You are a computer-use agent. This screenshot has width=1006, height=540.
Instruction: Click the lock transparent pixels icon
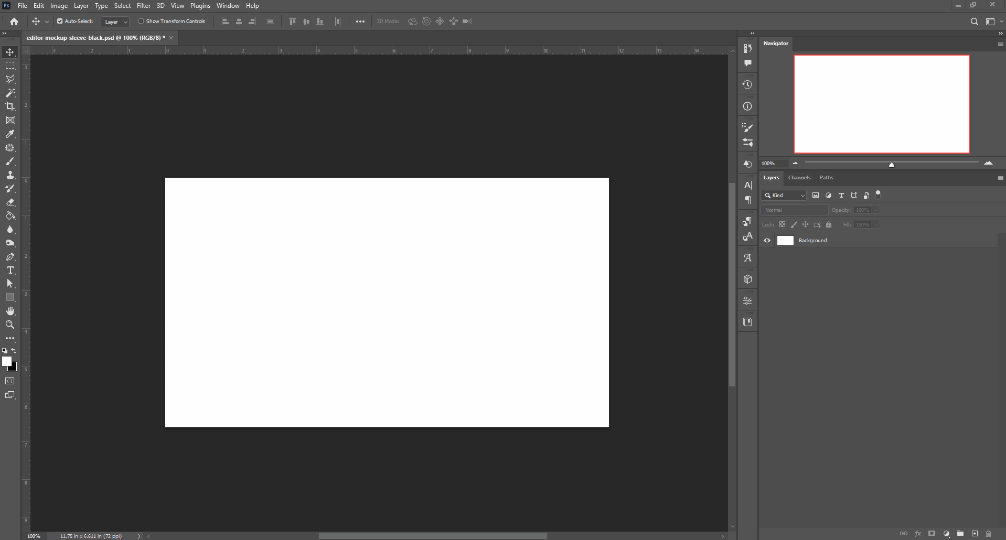tap(782, 224)
